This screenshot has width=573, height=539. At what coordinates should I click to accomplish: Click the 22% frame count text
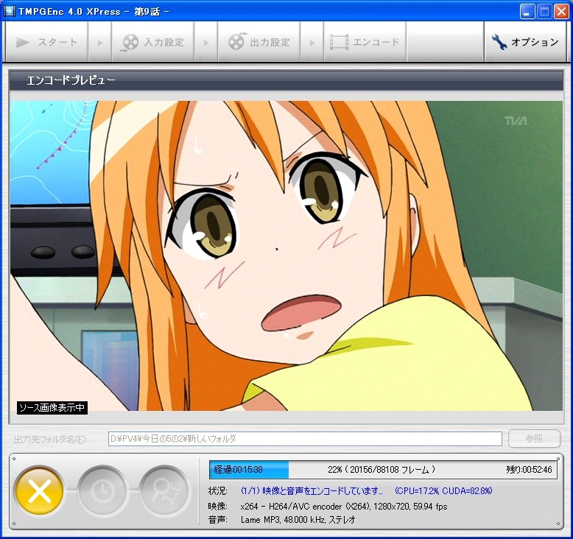tap(382, 470)
